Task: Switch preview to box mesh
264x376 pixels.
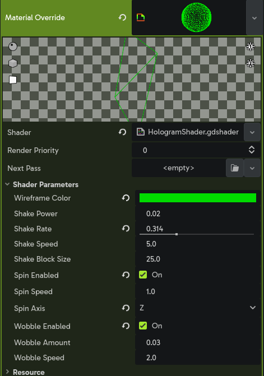Action: tap(13, 63)
